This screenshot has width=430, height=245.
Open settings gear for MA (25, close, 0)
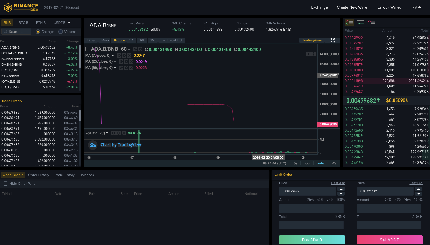point(126,61)
